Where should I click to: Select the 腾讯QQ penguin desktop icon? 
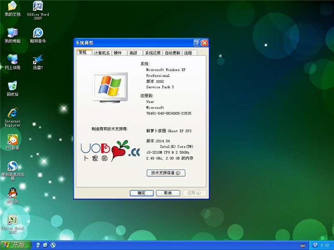pyautogui.click(x=13, y=195)
